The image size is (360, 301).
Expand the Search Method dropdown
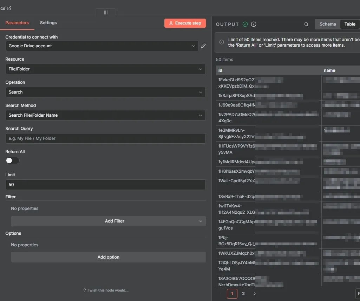click(106, 115)
